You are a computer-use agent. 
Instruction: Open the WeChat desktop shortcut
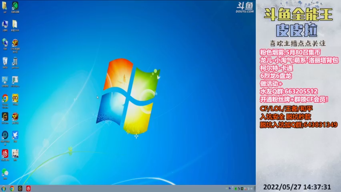pyautogui.click(x=5, y=174)
